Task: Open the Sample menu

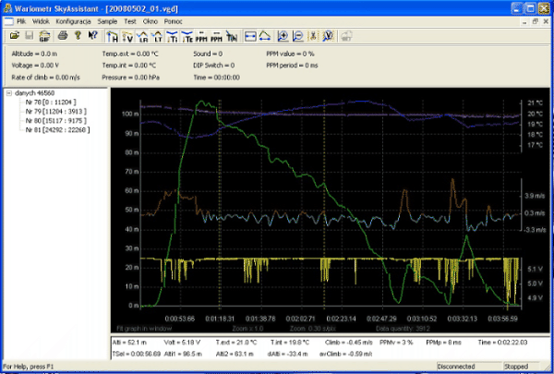Action: [x=107, y=19]
